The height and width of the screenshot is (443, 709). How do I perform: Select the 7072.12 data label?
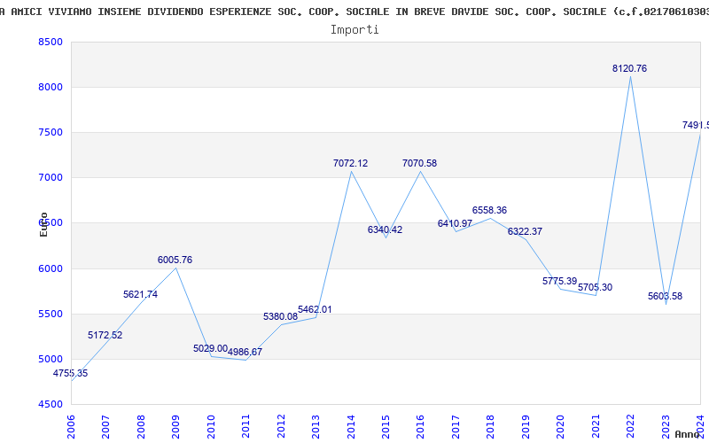tap(350, 163)
